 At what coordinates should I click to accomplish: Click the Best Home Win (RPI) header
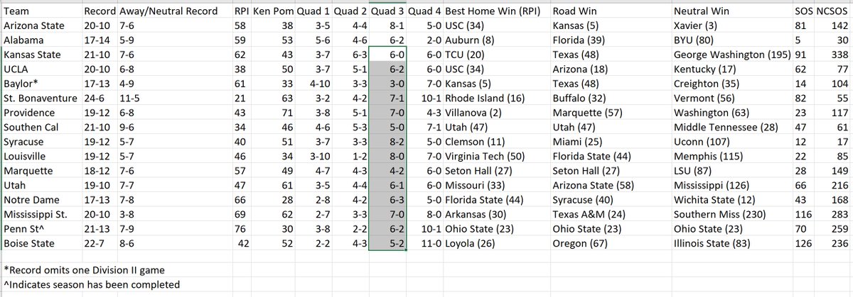490,12
